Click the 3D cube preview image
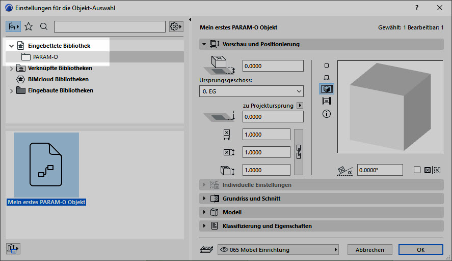This screenshot has width=452, height=261. (x=390, y=107)
